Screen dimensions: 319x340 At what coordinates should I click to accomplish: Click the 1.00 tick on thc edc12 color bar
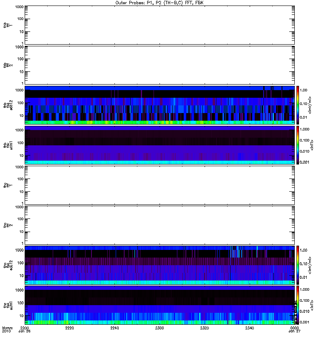[x=303, y=250]
